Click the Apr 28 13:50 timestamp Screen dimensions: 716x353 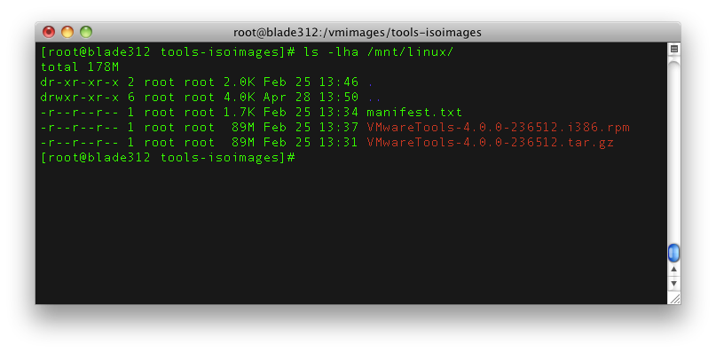(311, 98)
